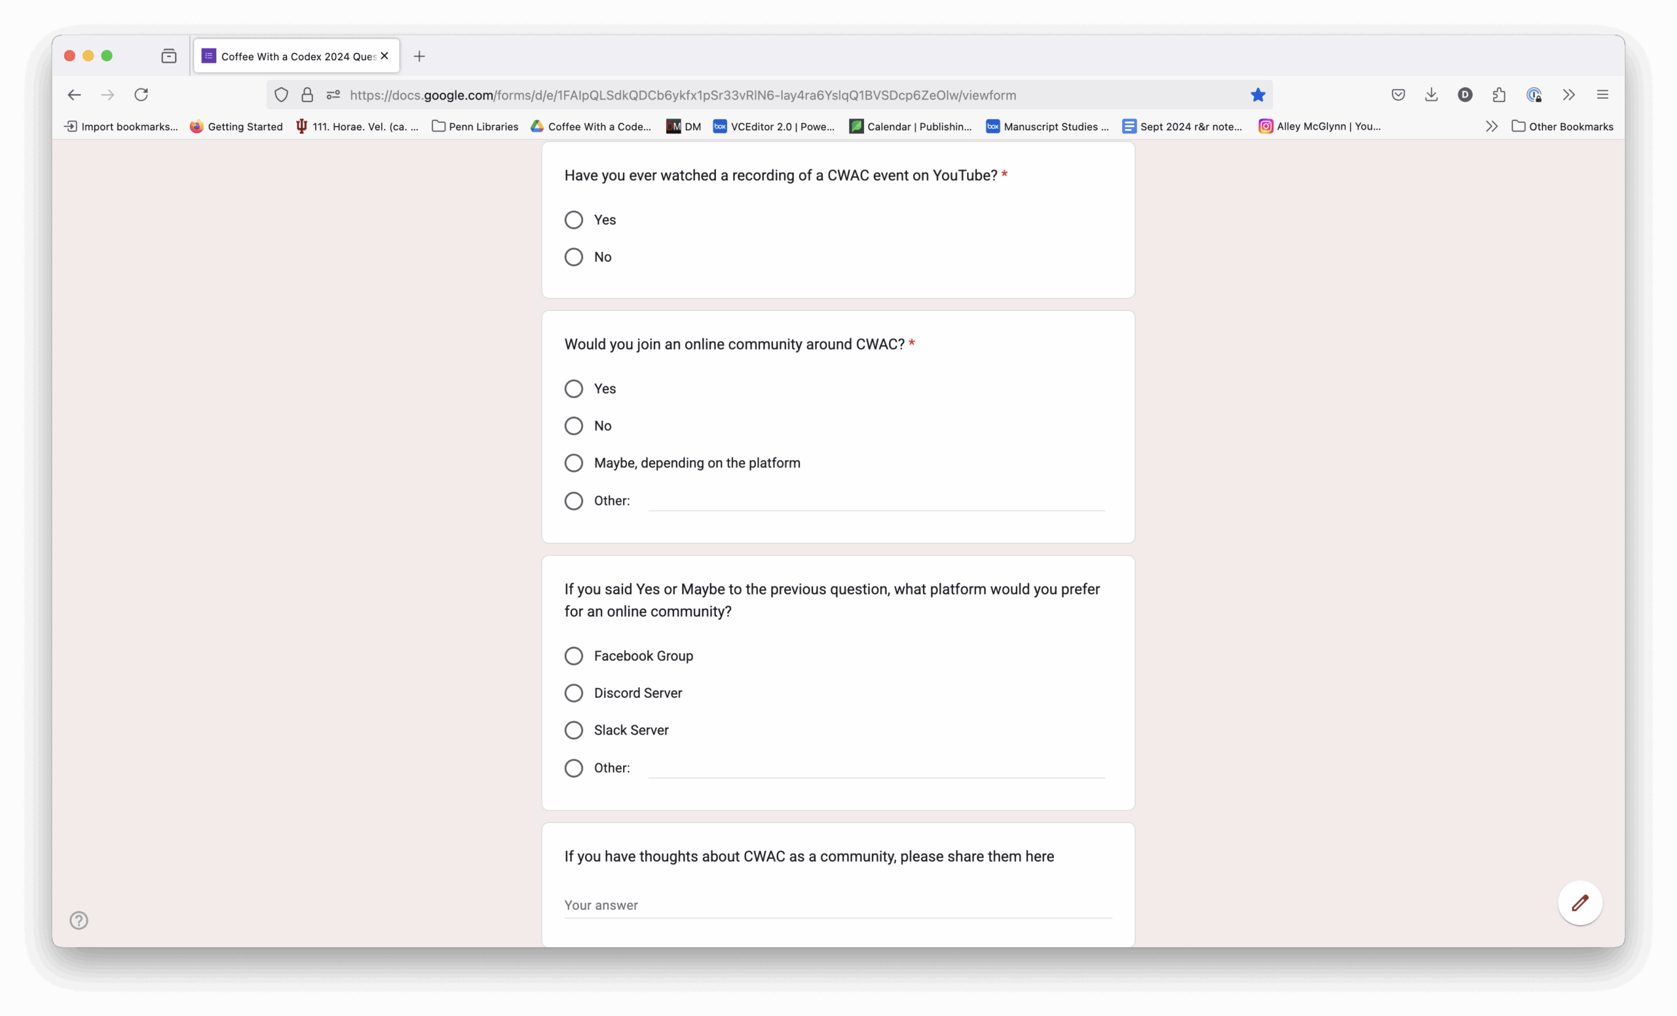Image resolution: width=1677 pixels, height=1016 pixels.
Task: Click the Your answer text field
Action: 838,906
